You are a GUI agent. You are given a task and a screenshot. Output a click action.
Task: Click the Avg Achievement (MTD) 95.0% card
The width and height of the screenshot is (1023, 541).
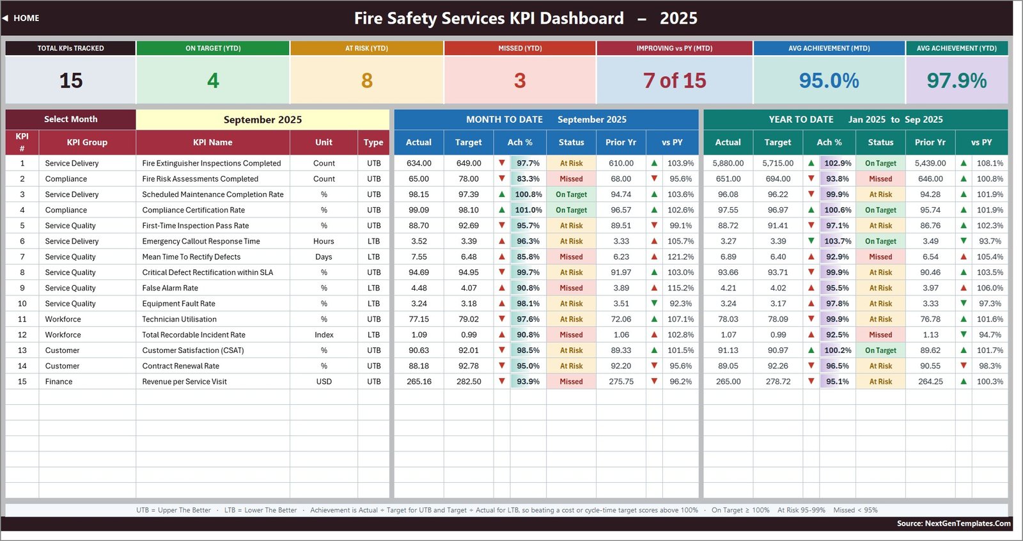(829, 72)
